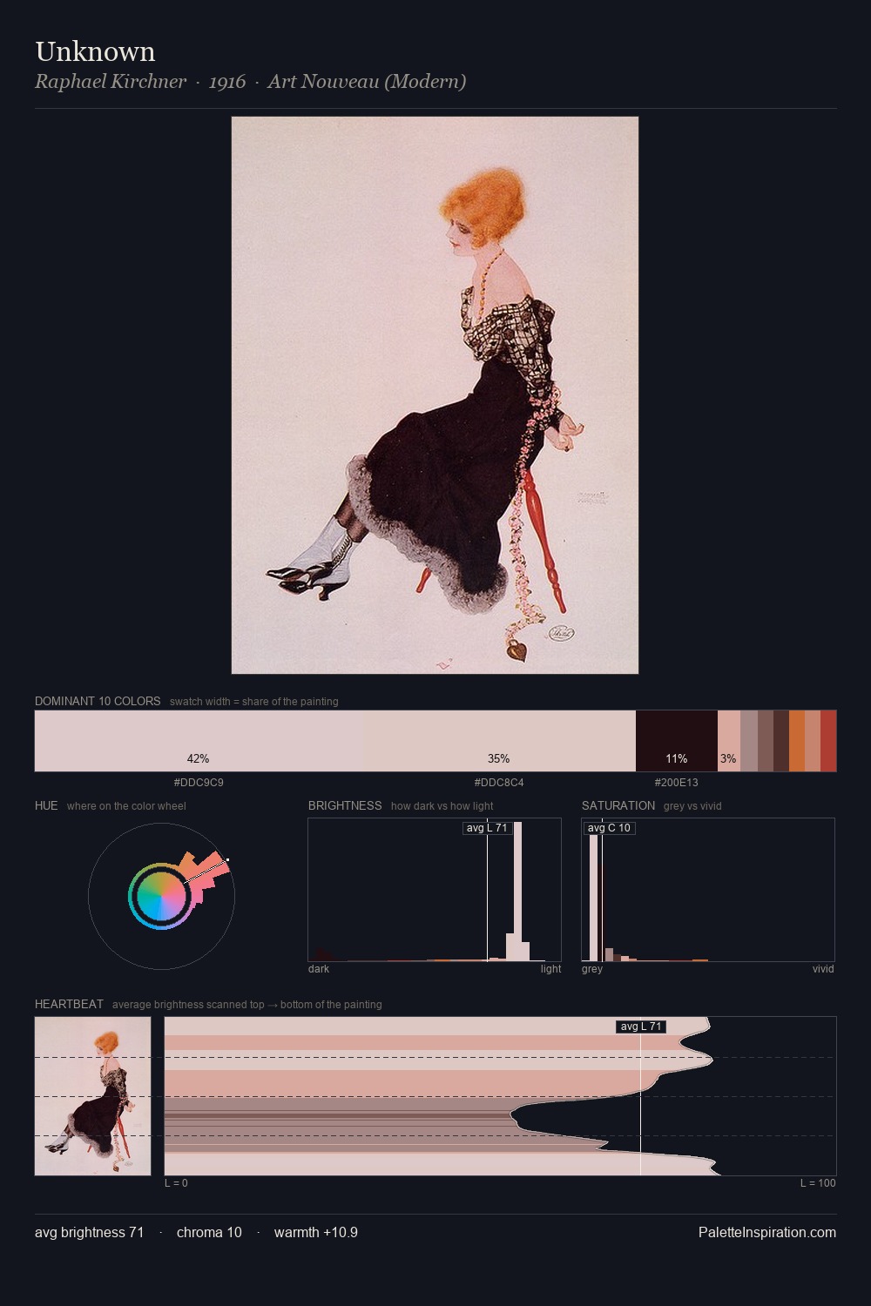Open the PaletteInspiration.com link
This screenshot has height=1306, width=871.
(x=767, y=1232)
